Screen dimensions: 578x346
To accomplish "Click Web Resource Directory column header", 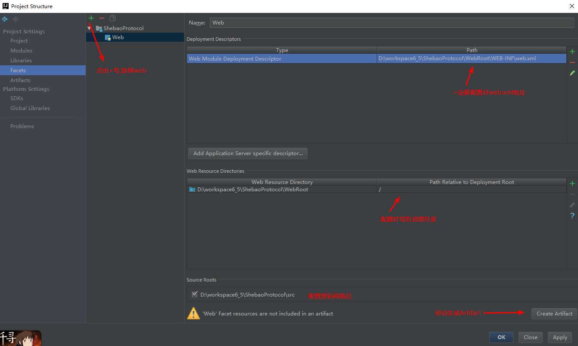I will tap(282, 182).
